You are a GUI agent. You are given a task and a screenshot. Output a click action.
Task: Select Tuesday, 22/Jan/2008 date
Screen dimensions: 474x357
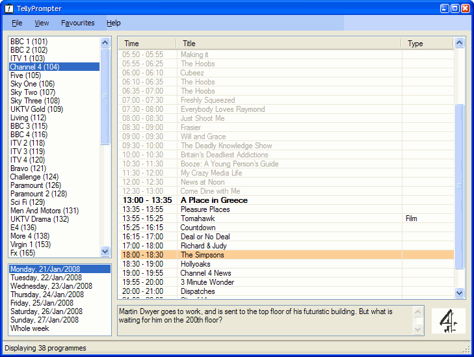(x=60, y=278)
